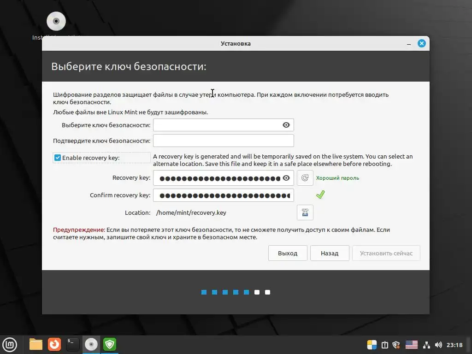Click the Хороший пароль strength label
Viewport: 472px width, 354px height.
click(x=337, y=178)
